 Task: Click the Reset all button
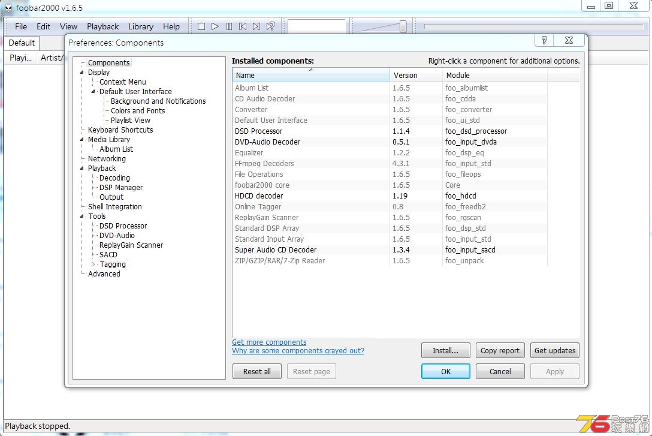[256, 371]
